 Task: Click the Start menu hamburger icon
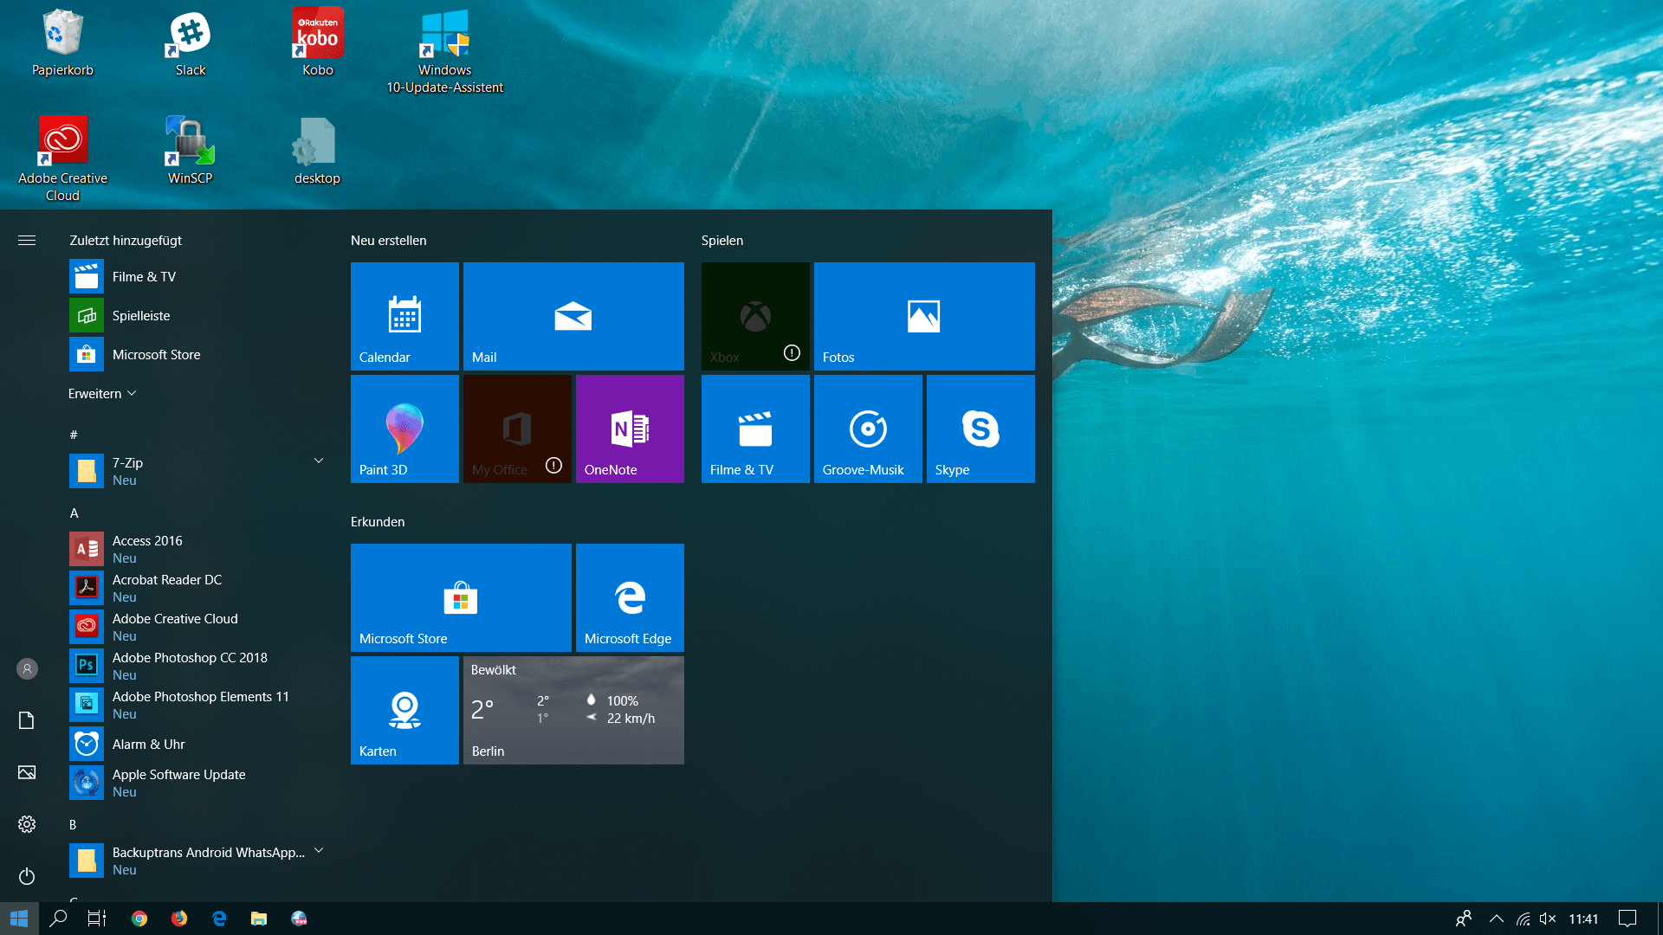[x=27, y=240]
